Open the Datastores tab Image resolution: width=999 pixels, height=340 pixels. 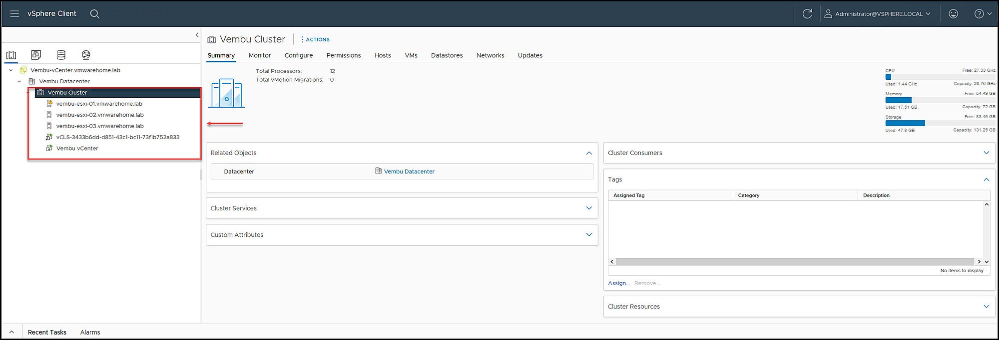447,55
